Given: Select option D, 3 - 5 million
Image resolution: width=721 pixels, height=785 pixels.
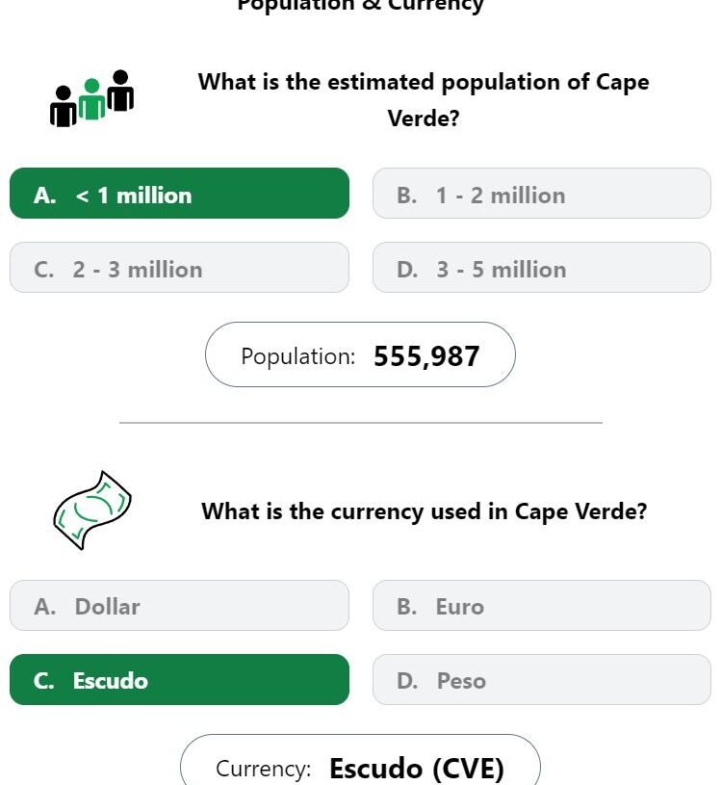Looking at the screenshot, I should pyautogui.click(x=542, y=268).
